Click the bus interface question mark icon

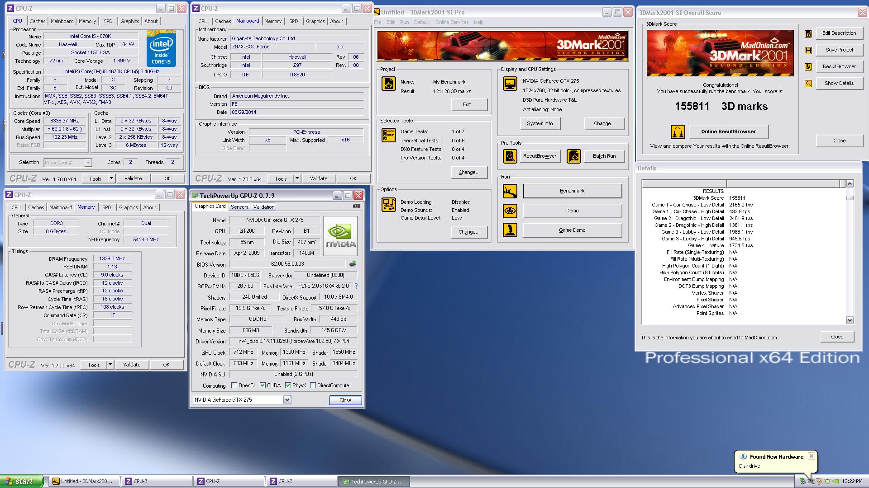pyautogui.click(x=356, y=286)
